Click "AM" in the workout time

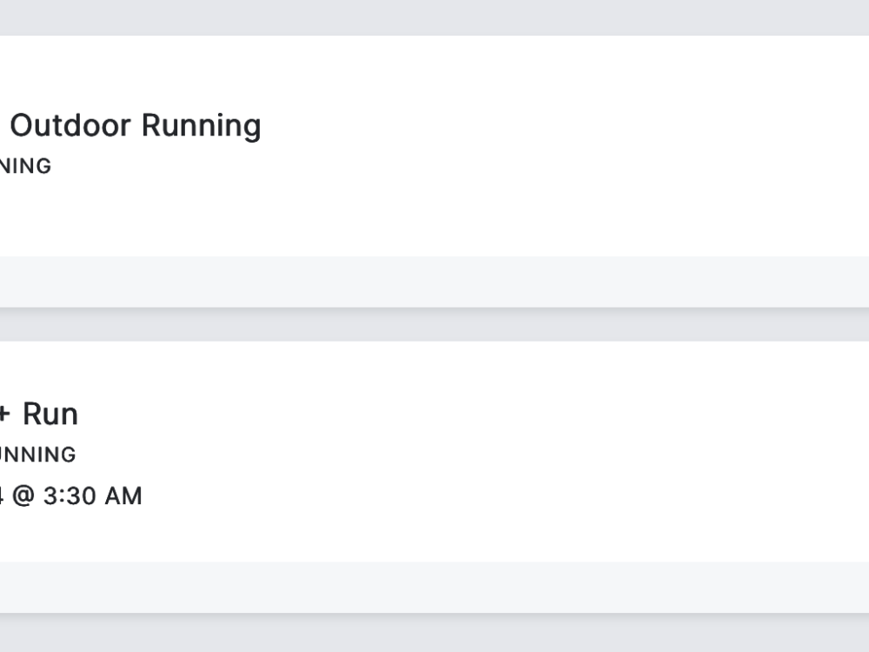(x=123, y=496)
